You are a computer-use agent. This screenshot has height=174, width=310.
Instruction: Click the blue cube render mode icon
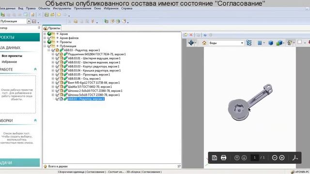click(271, 43)
